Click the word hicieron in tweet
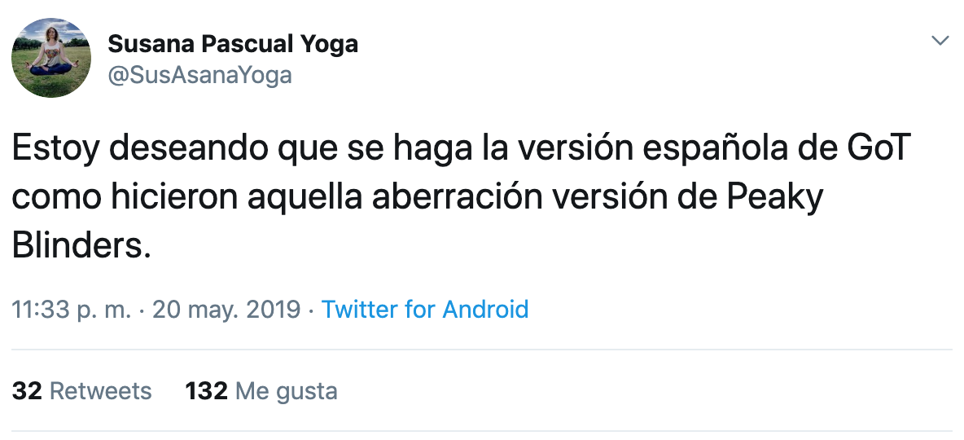Screen dimensions: 964x440 pyautogui.click(x=174, y=197)
